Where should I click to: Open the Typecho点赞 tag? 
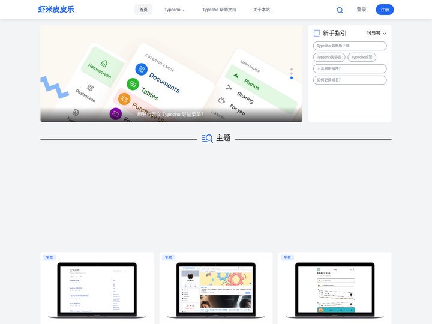pos(362,58)
